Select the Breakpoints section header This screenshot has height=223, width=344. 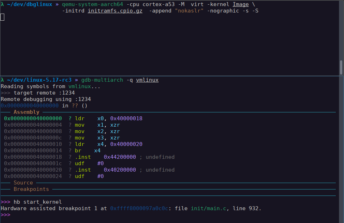click(x=31, y=189)
